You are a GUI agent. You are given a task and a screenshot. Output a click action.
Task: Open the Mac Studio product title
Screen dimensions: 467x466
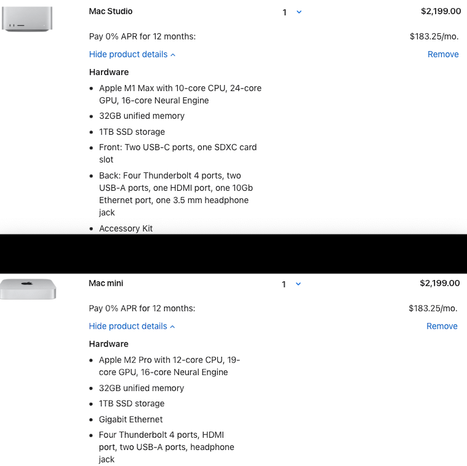(111, 11)
